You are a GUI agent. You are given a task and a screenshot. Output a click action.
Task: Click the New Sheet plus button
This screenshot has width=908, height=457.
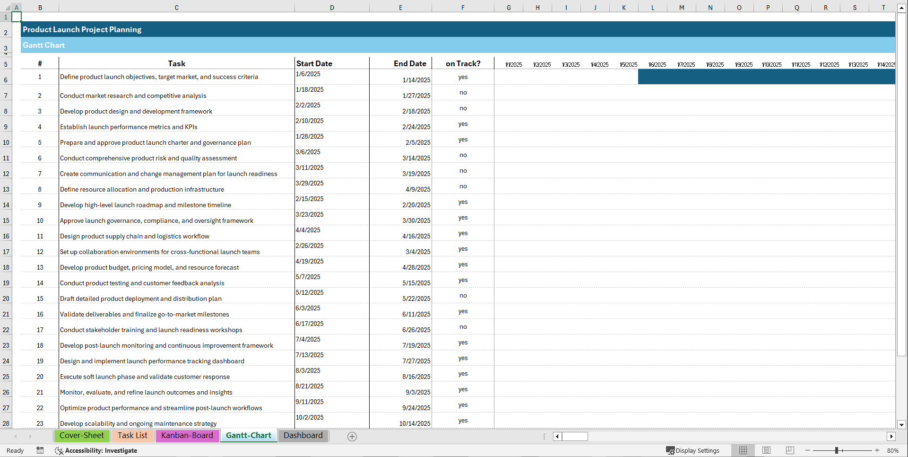(x=352, y=436)
